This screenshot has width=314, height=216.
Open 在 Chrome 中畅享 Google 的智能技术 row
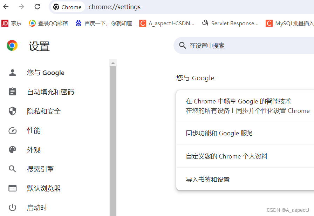coord(245,106)
